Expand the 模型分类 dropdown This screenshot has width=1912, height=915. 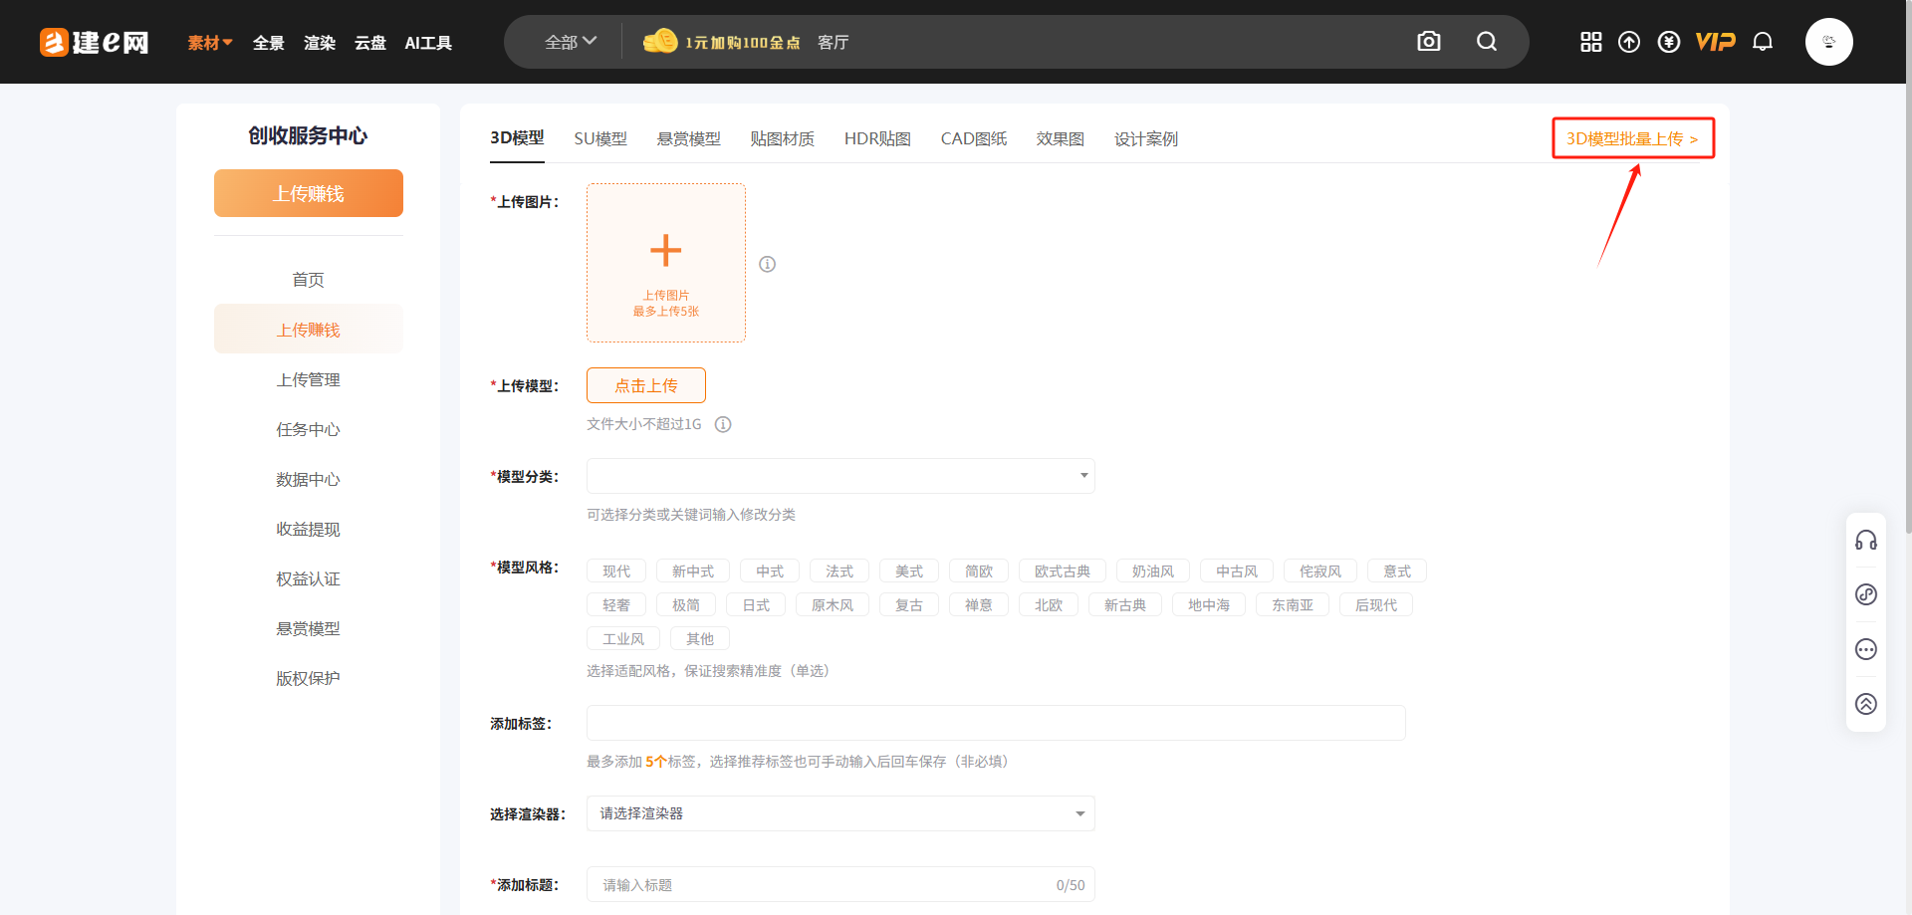pos(840,476)
